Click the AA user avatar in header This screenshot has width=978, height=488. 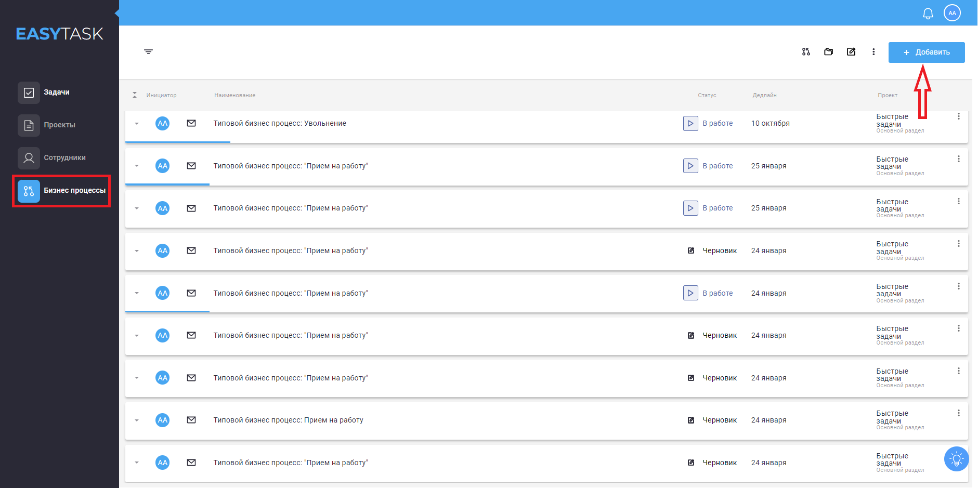[952, 13]
